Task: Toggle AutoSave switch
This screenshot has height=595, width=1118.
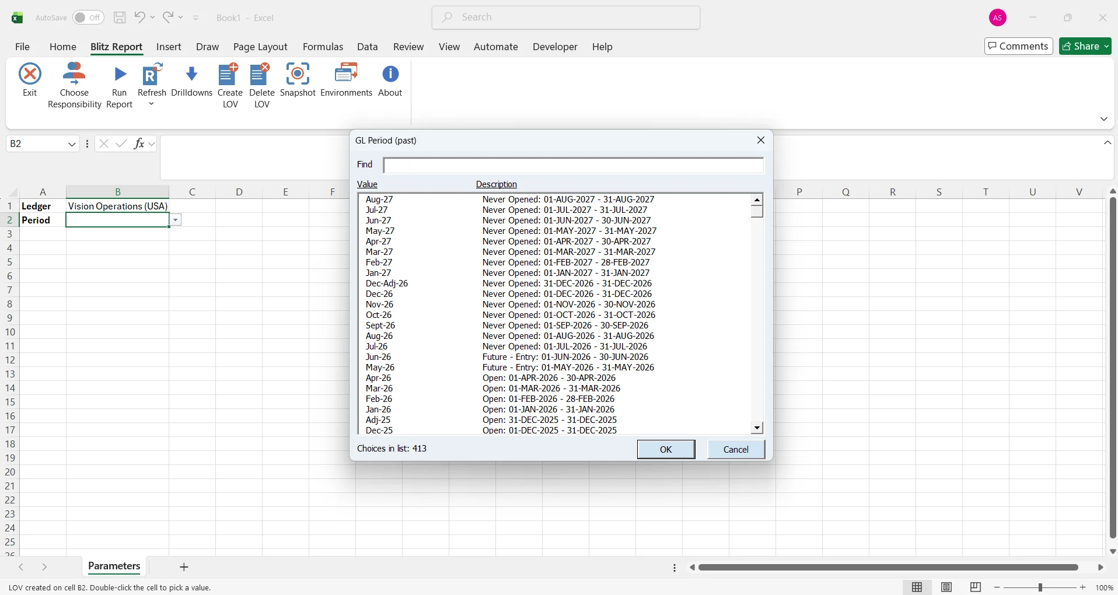Action: [89, 17]
